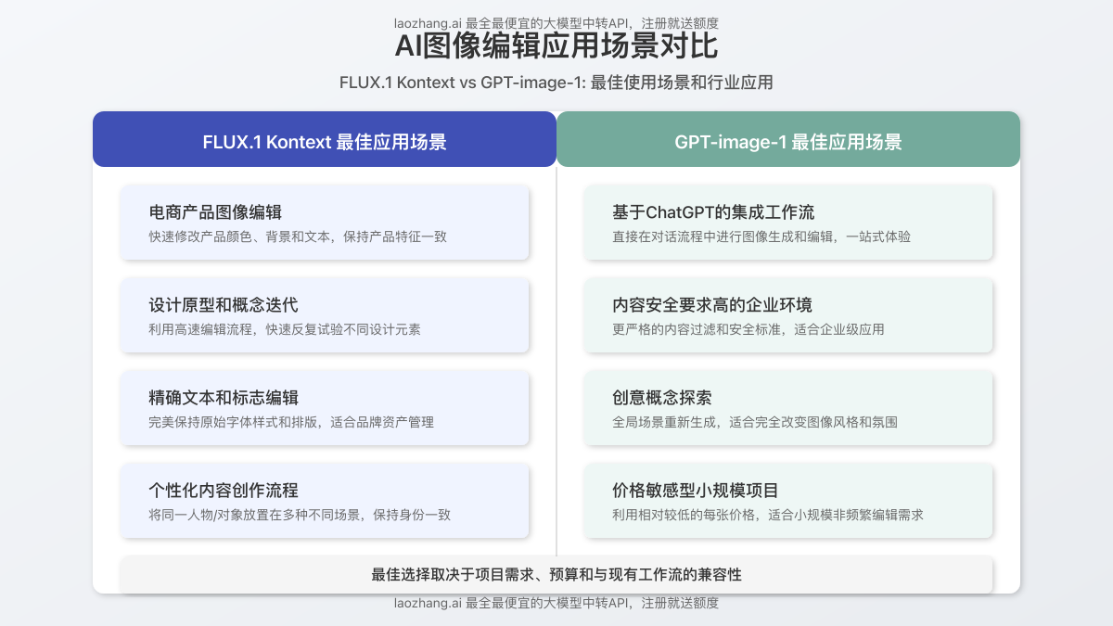Click the card heading '基于ChatGPT的集成工作流'
Screen dimensions: 1113x626
(x=713, y=212)
